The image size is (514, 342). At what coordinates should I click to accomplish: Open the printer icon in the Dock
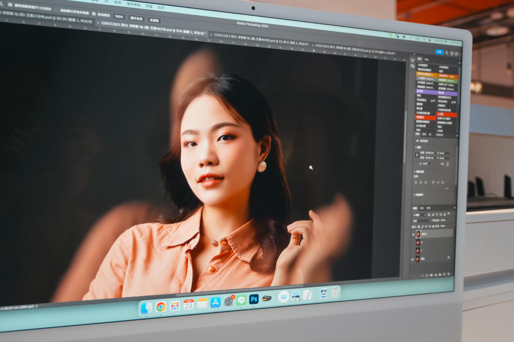267,298
